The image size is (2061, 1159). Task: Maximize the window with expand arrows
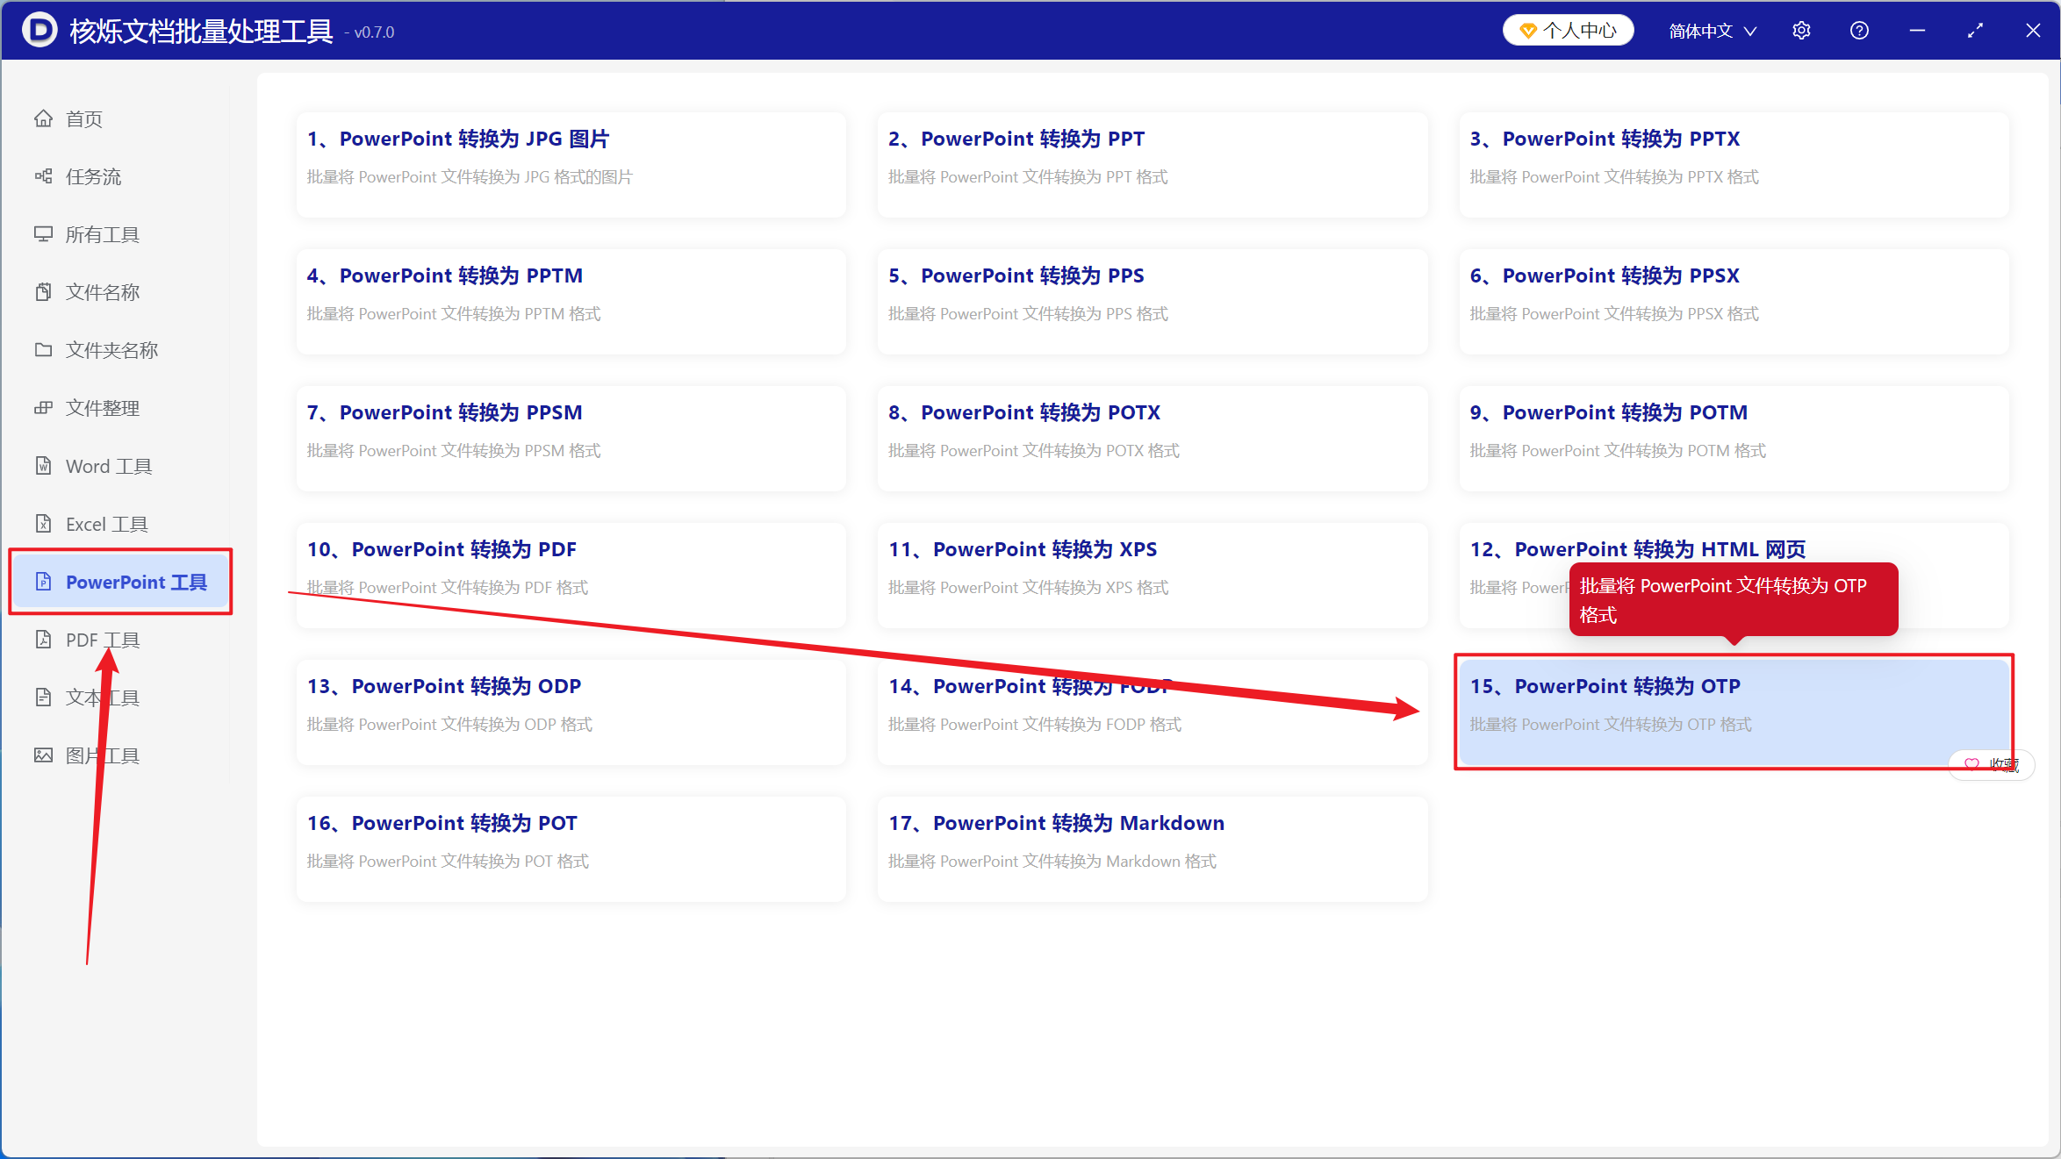(1975, 31)
